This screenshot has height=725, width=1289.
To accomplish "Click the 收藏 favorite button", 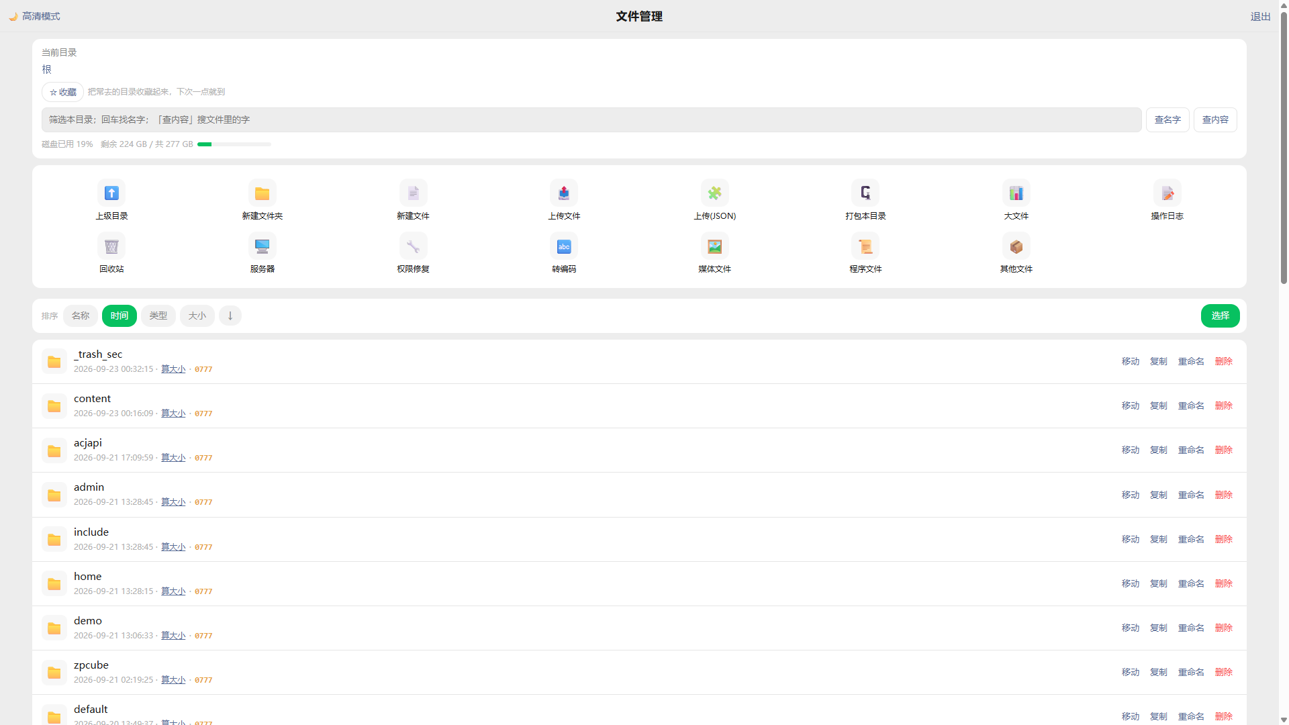I will (x=63, y=92).
